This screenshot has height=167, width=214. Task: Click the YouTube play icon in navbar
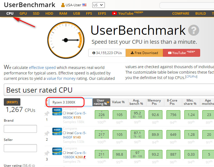(x=114, y=13)
